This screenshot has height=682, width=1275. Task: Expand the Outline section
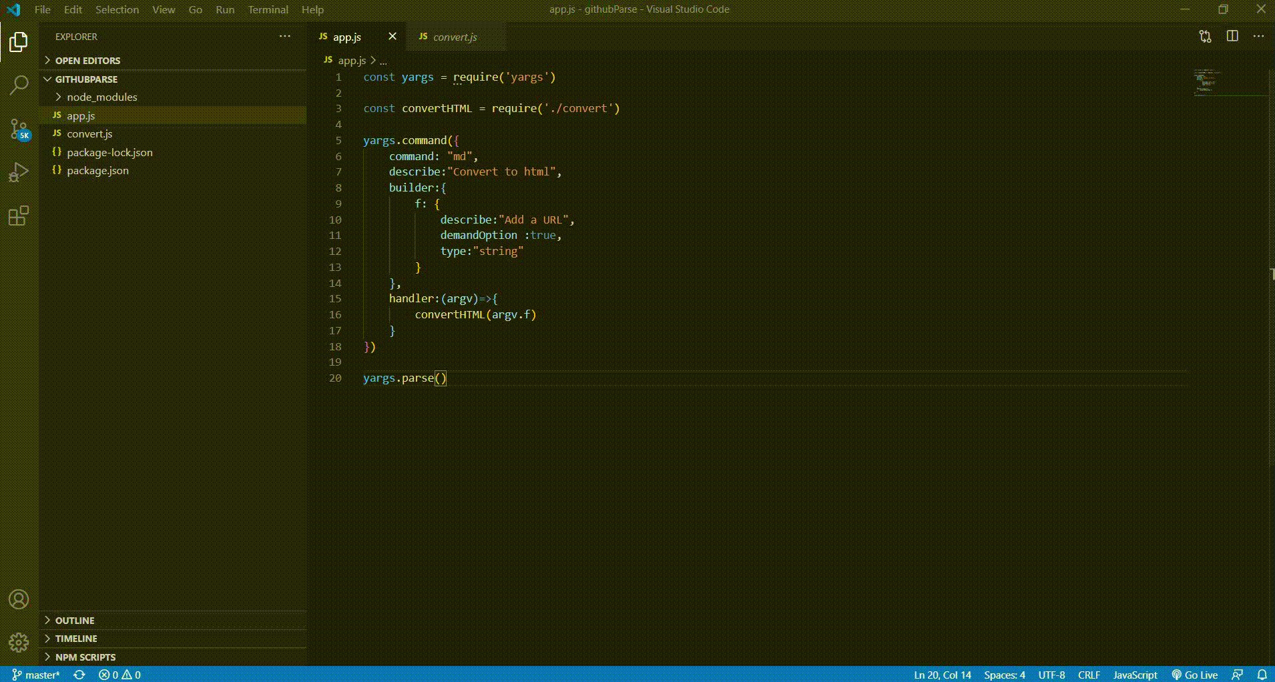click(x=174, y=620)
